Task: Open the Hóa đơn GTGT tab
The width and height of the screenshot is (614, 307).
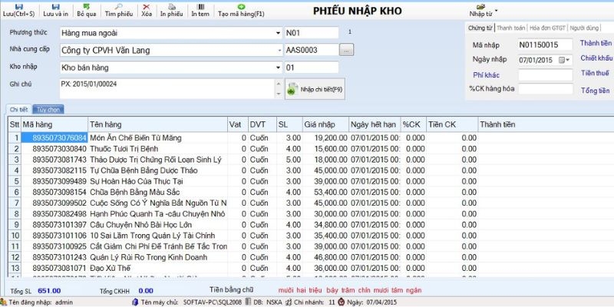Action: pyautogui.click(x=547, y=28)
